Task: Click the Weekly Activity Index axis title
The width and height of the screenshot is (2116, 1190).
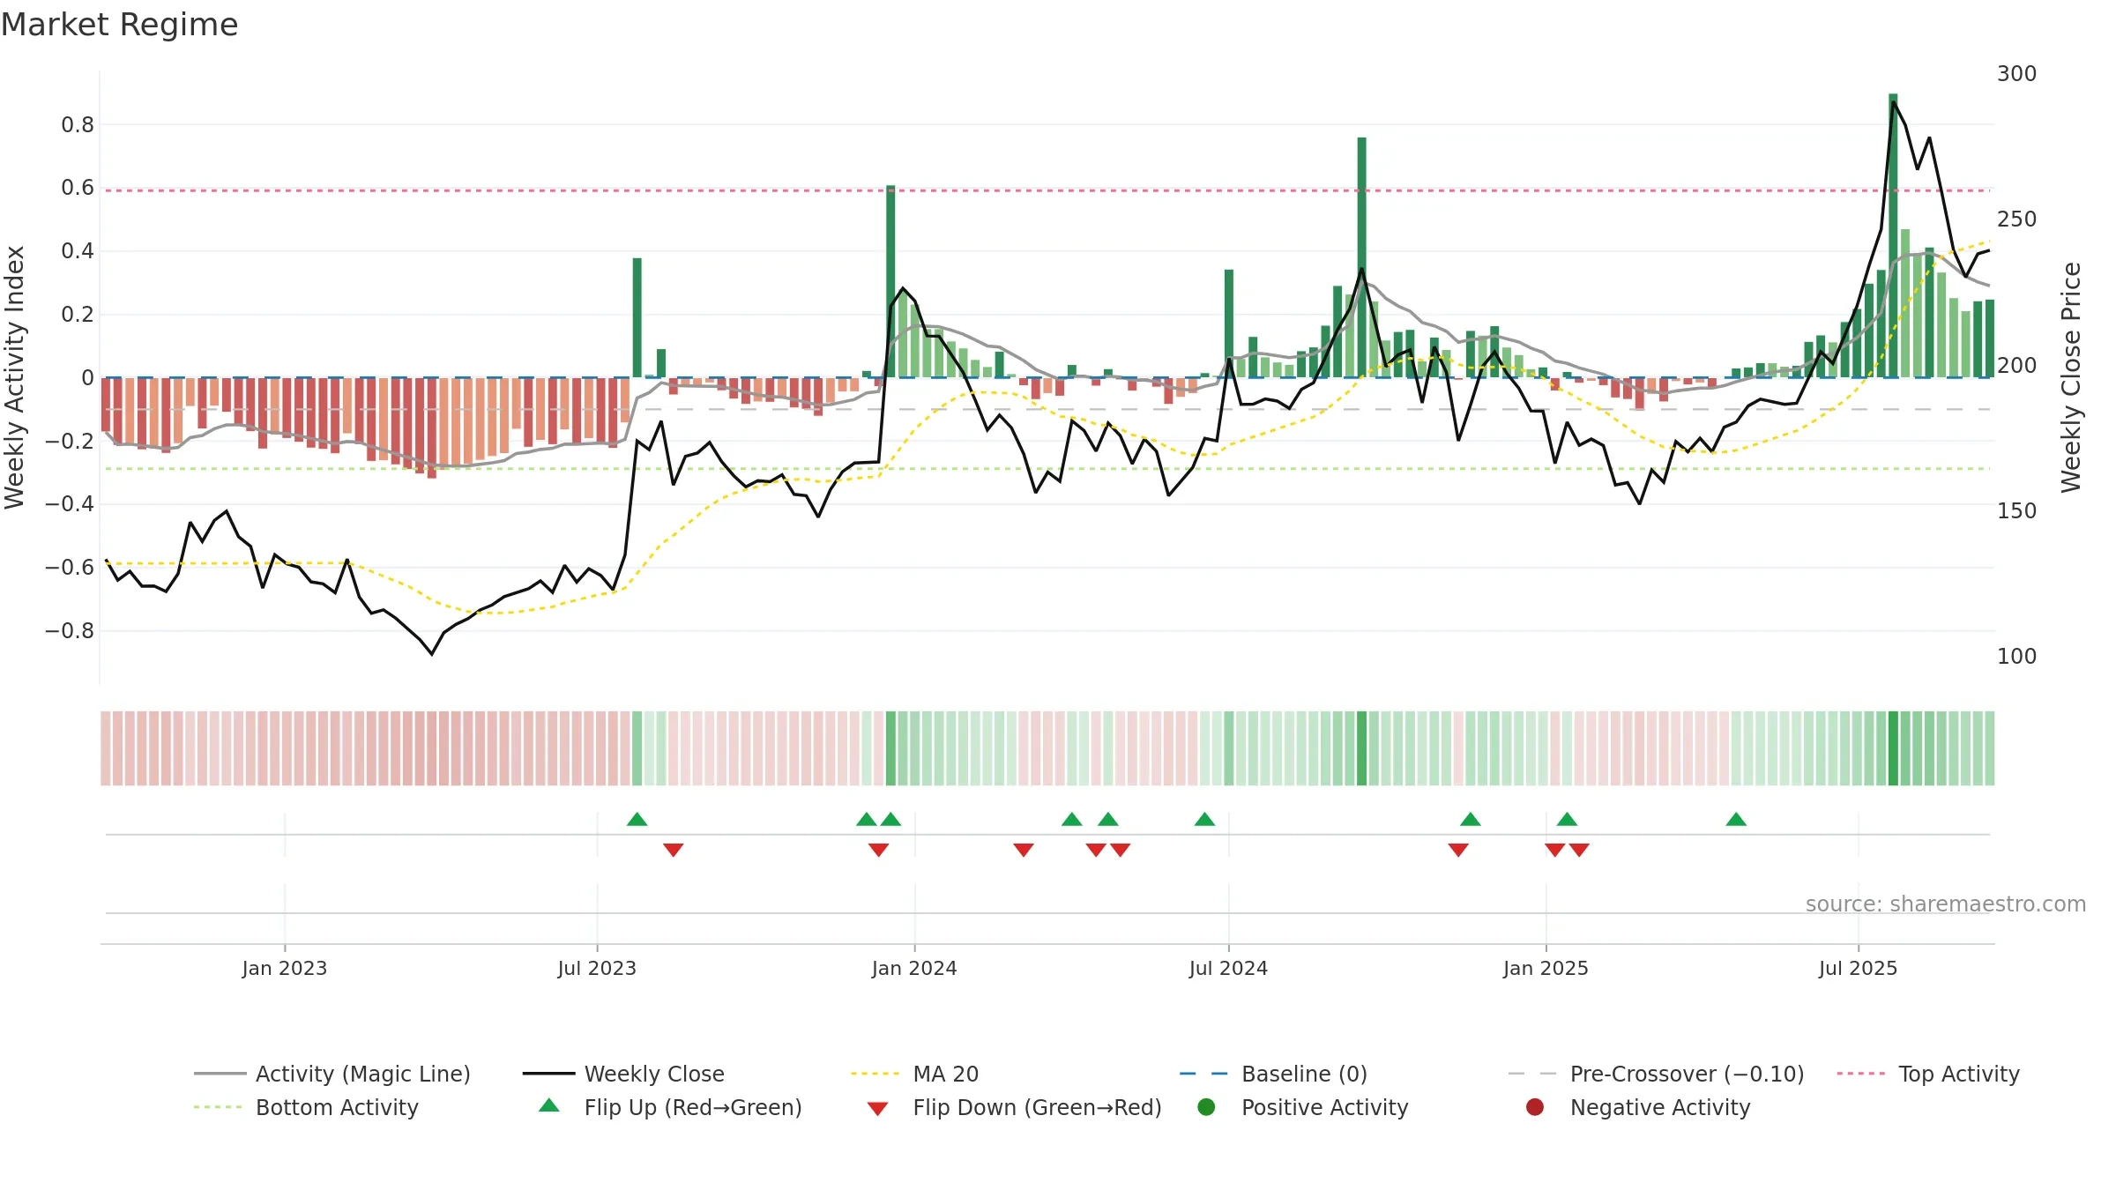Action: [15, 377]
